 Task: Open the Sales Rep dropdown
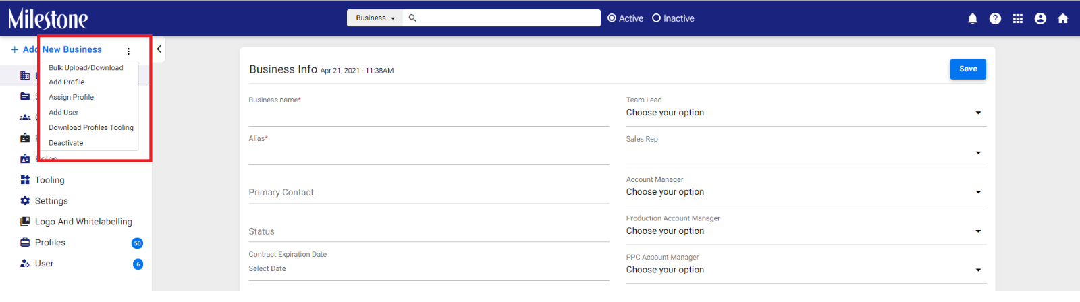click(806, 152)
